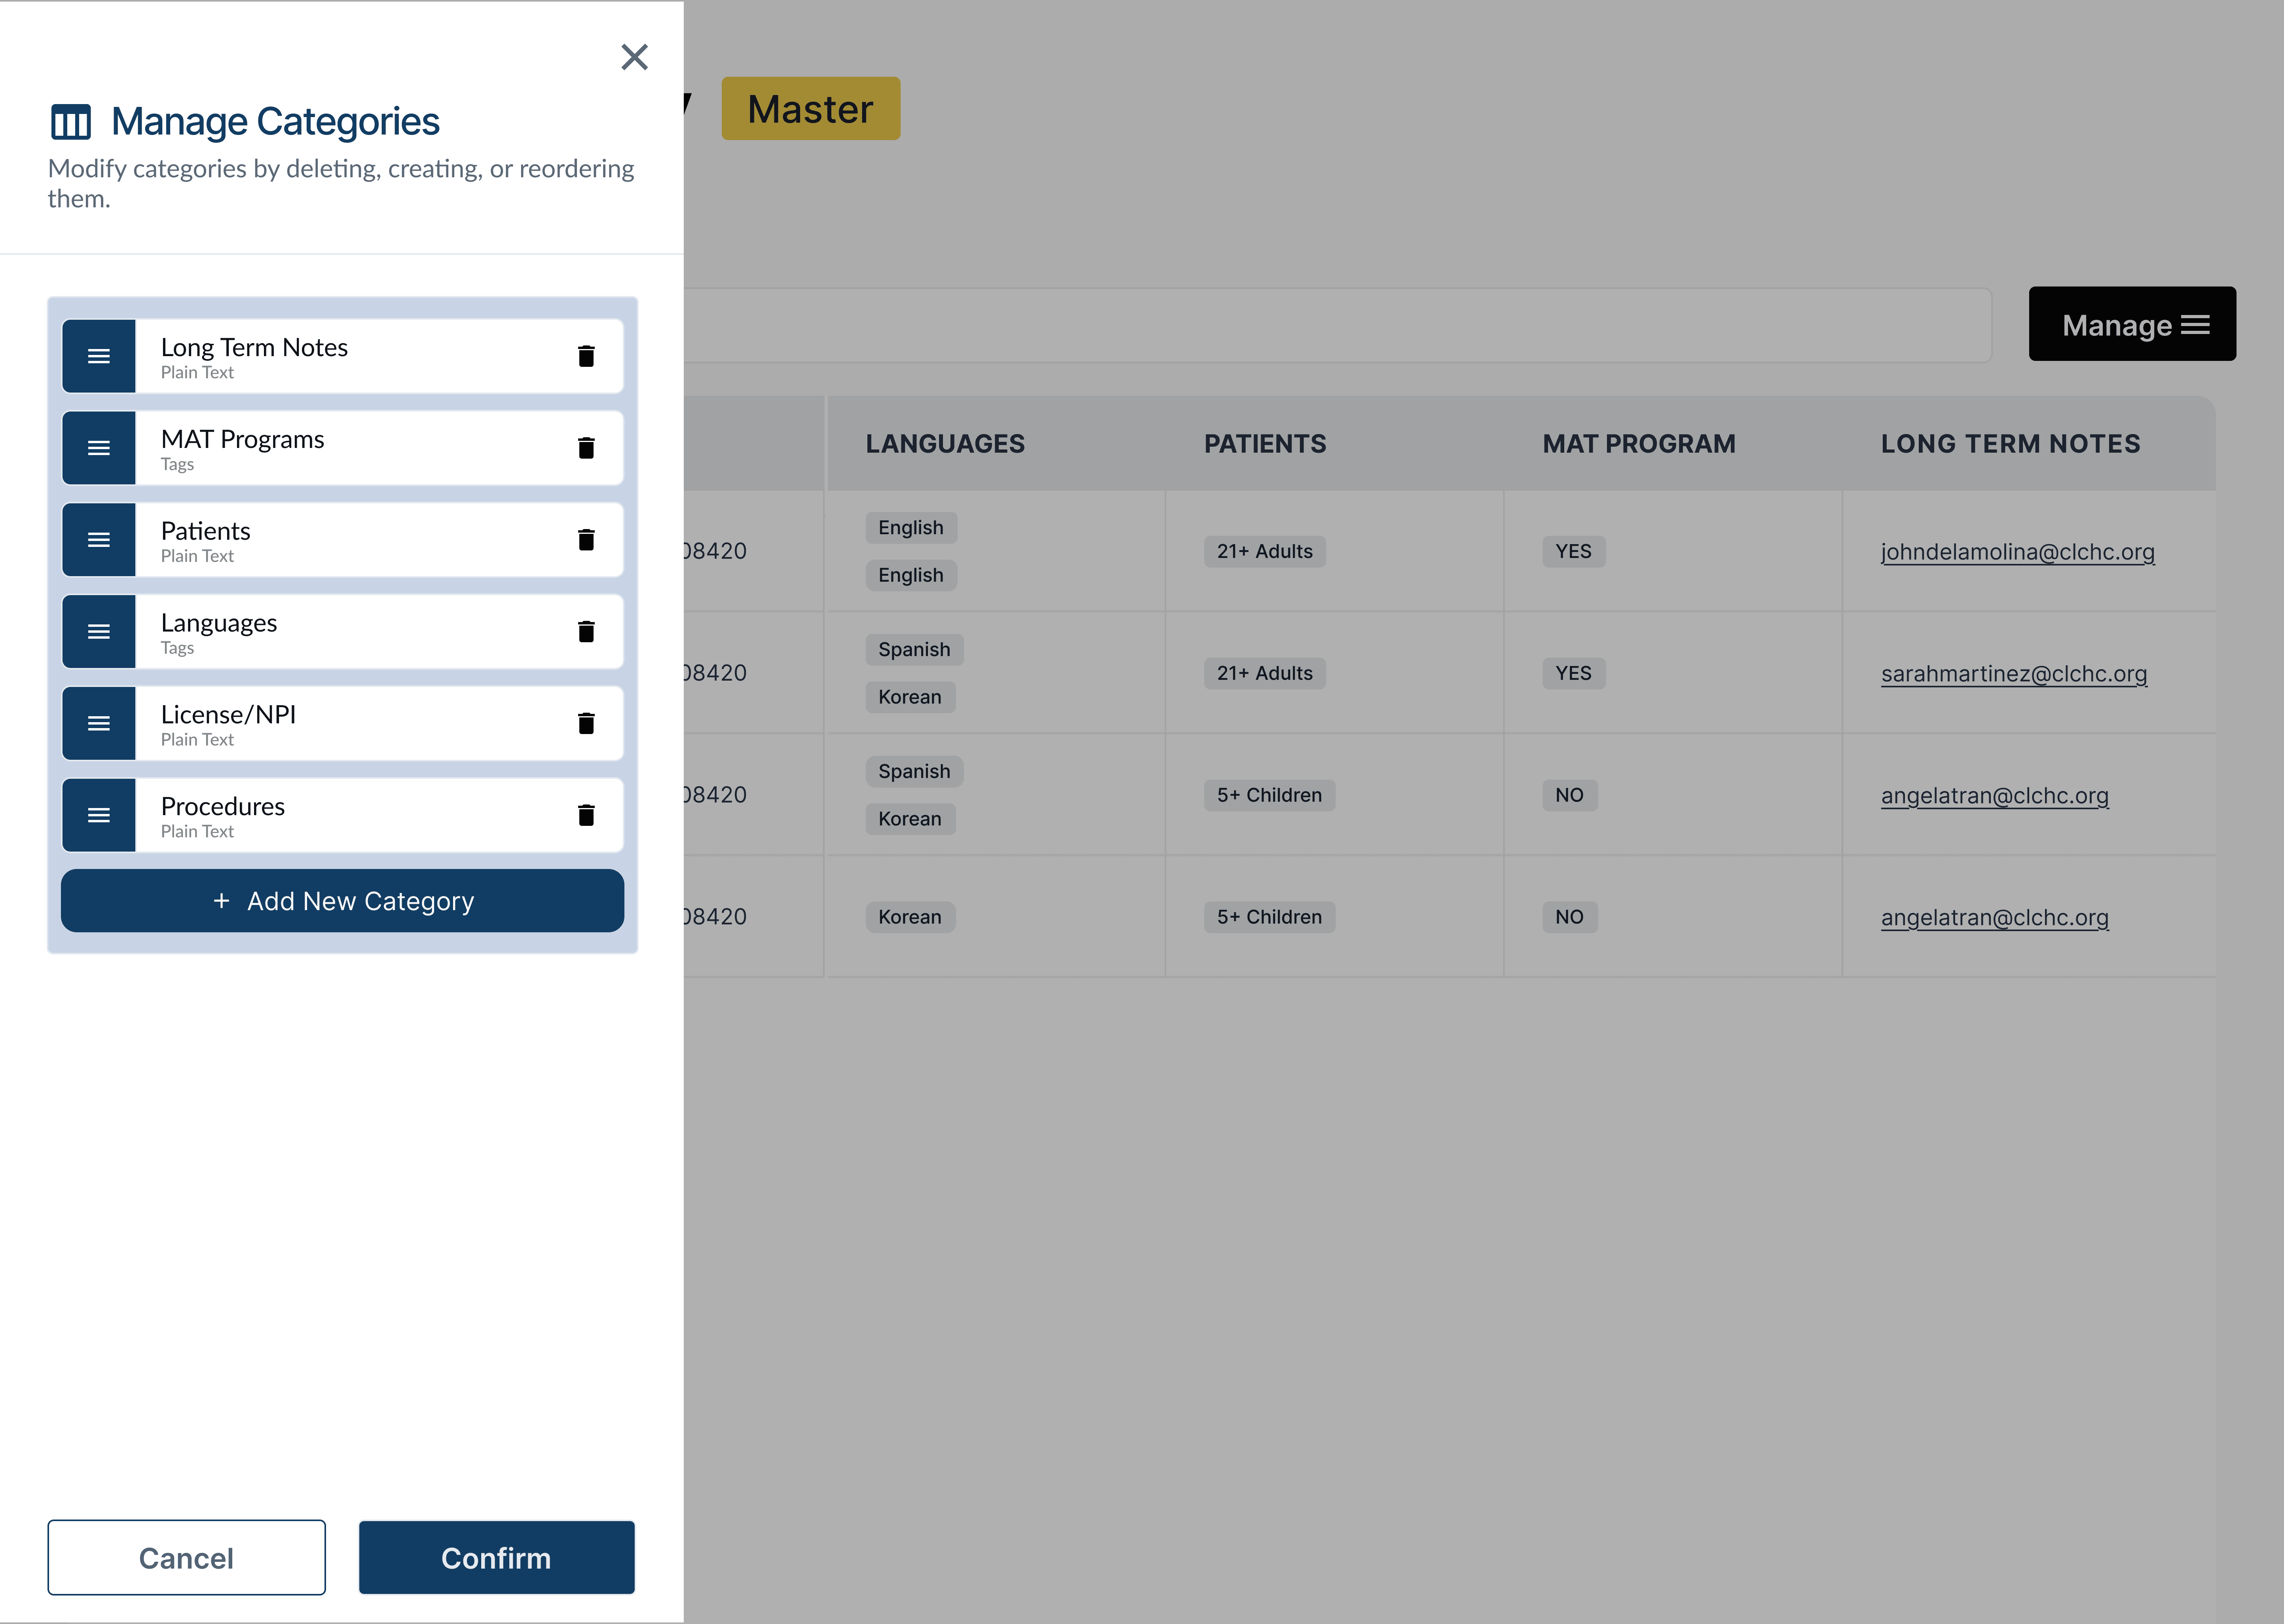Cancel category changes

186,1557
